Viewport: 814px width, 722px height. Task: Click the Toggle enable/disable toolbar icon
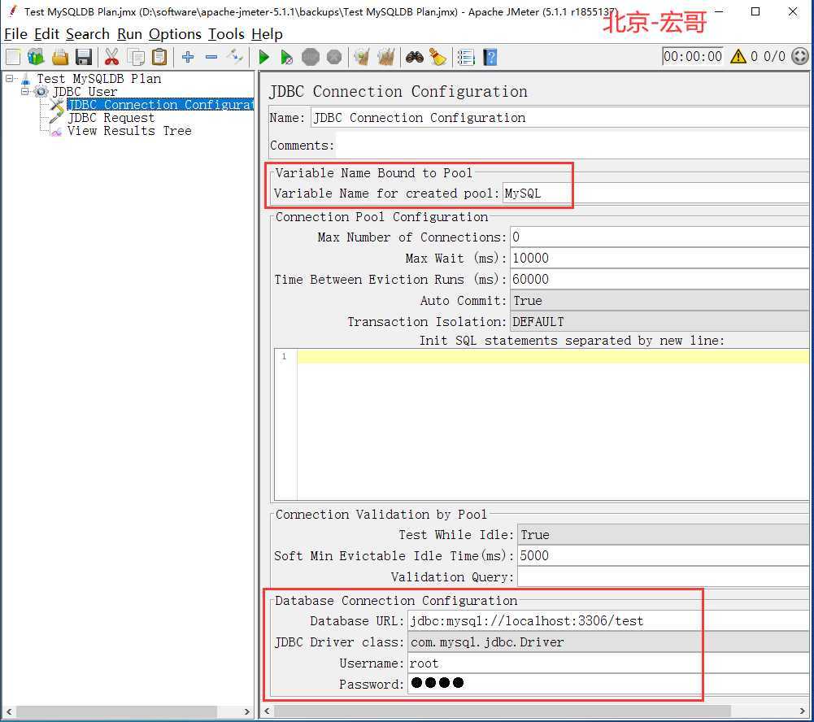[235, 56]
